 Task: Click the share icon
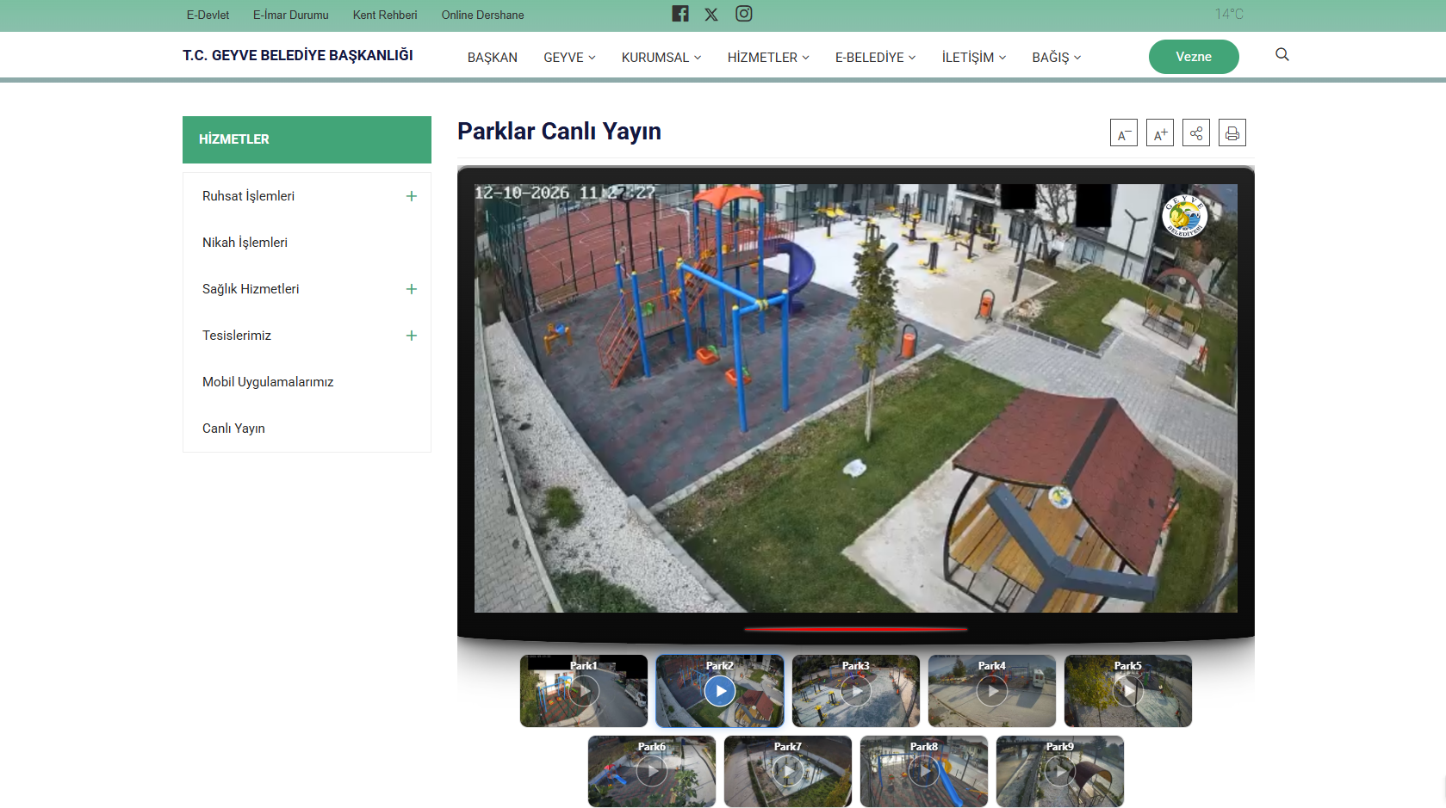1196,133
